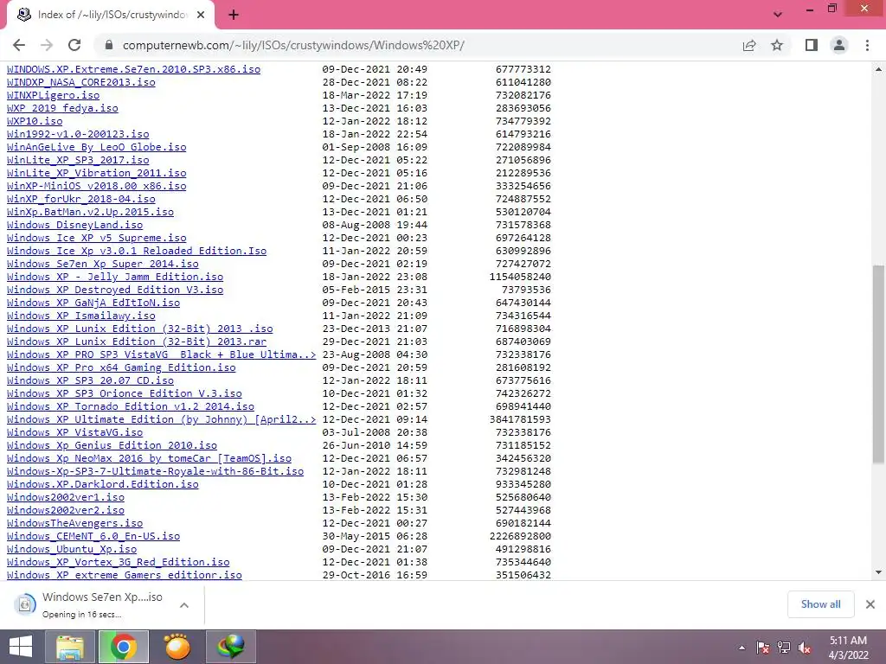The height and width of the screenshot is (664, 886).
Task: Click the vertical scrollbar thumb
Action: coord(879,364)
